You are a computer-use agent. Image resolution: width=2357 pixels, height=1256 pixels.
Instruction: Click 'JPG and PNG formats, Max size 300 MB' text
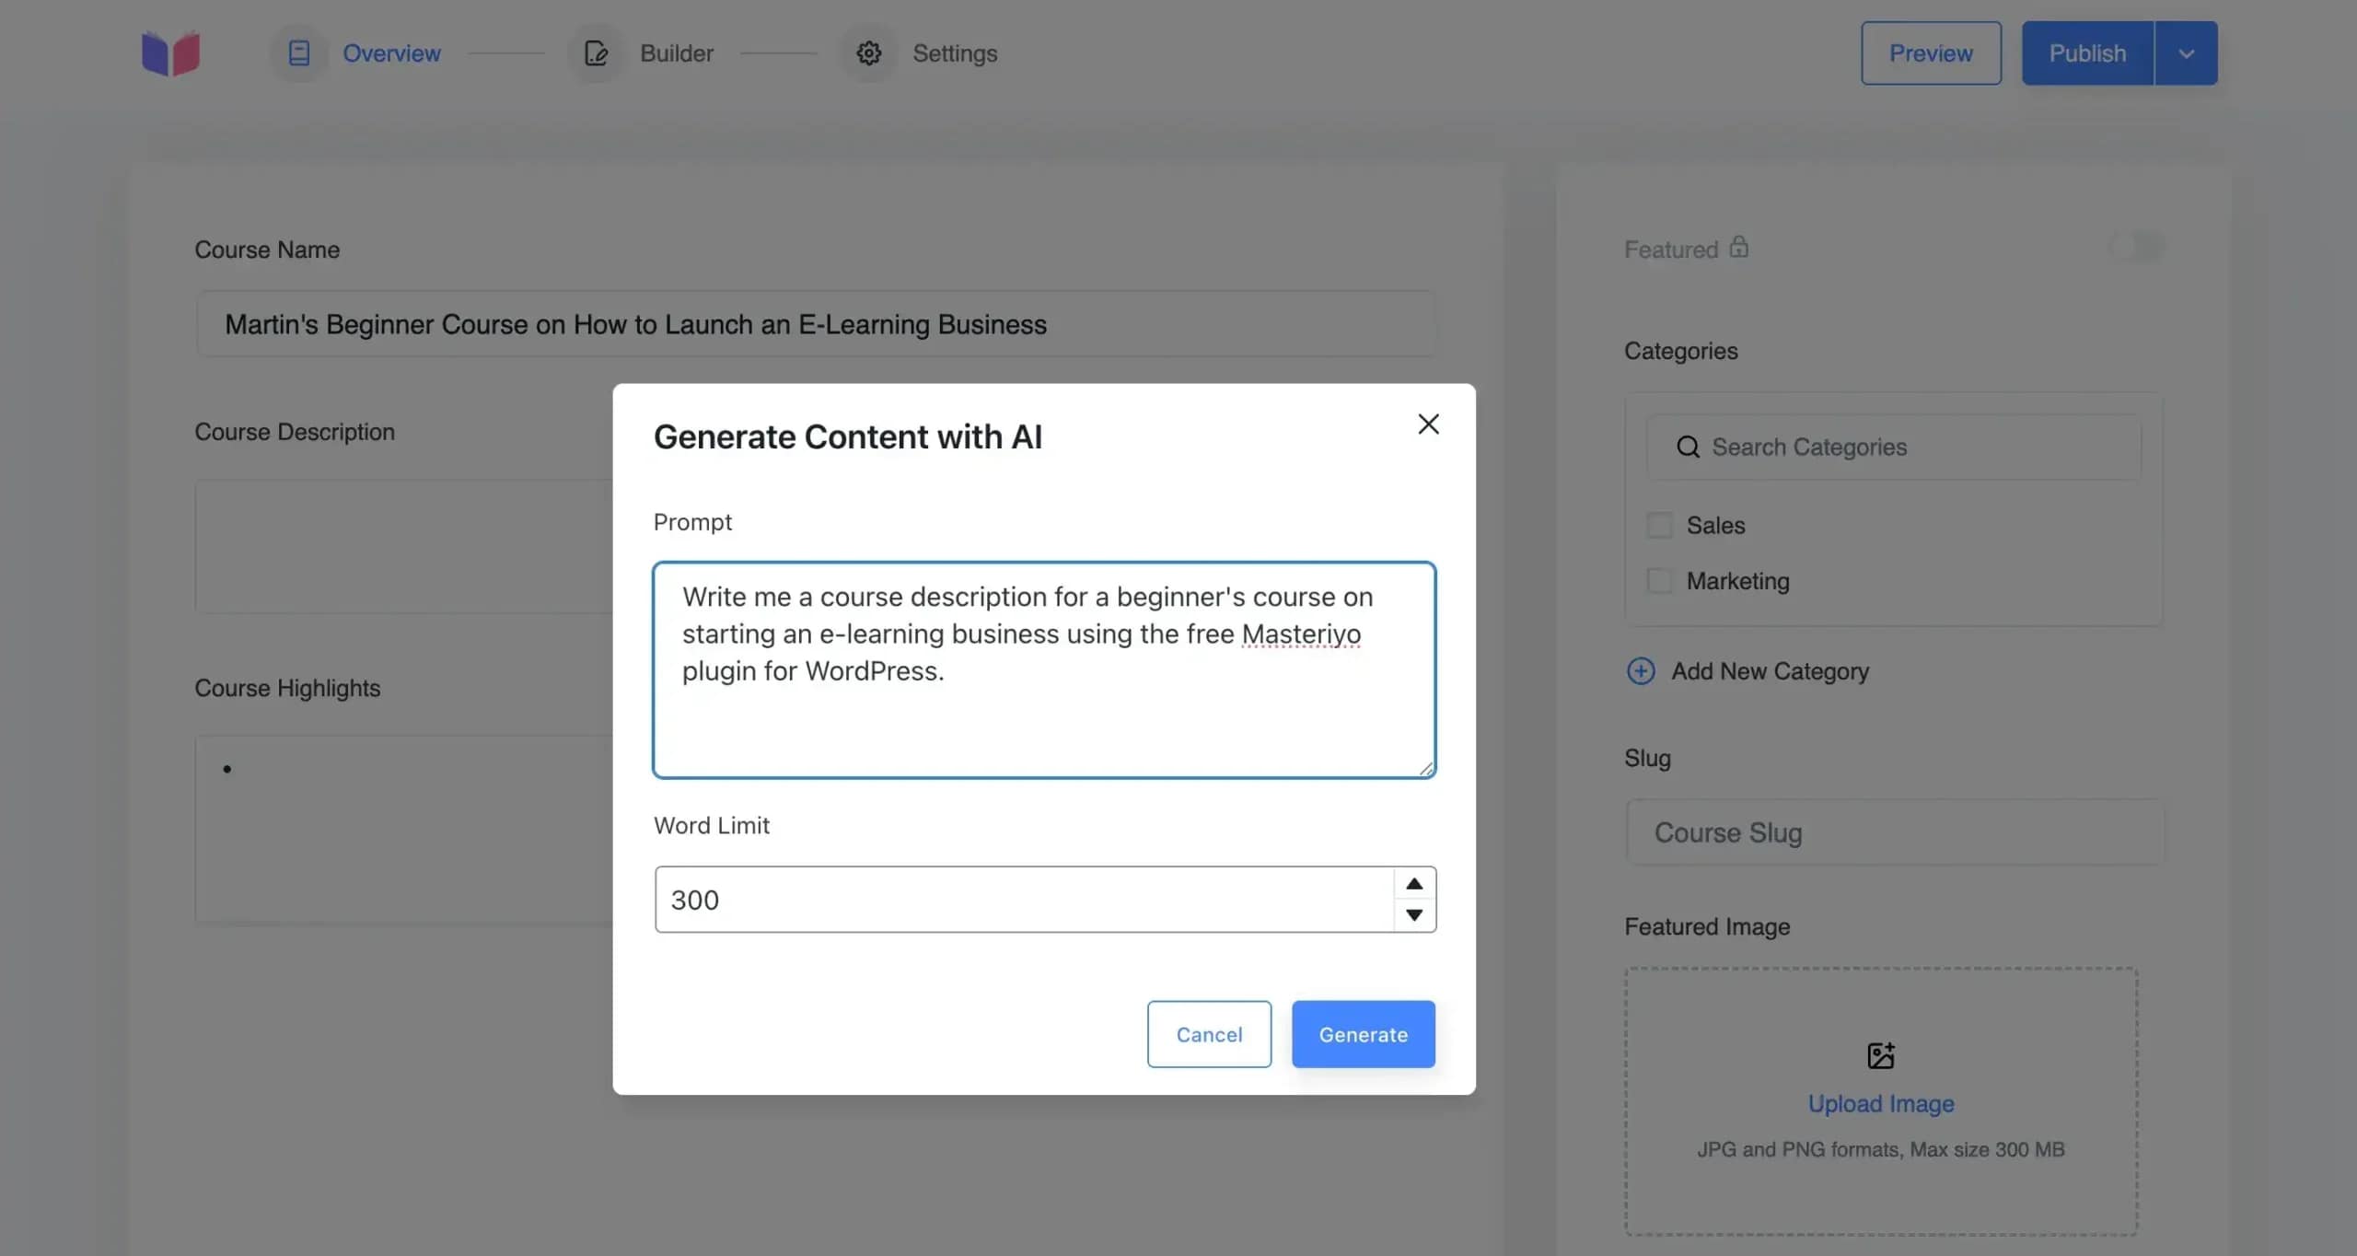pos(1881,1149)
